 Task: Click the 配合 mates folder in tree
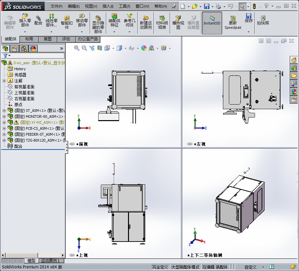(18, 147)
